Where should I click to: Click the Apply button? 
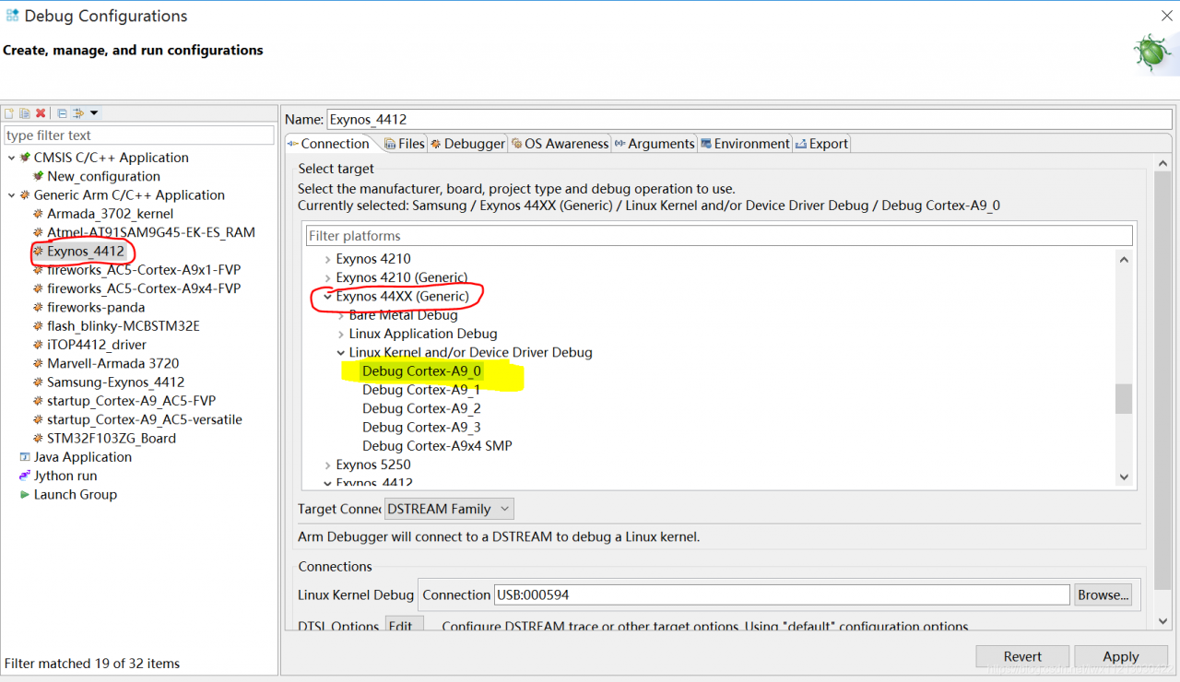pyautogui.click(x=1121, y=657)
